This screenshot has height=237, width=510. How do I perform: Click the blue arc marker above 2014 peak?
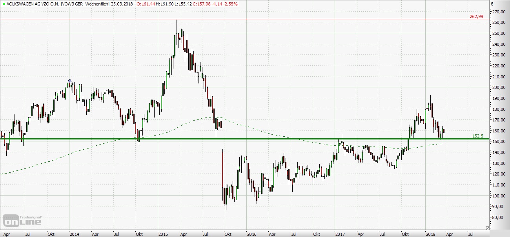tap(69, 81)
